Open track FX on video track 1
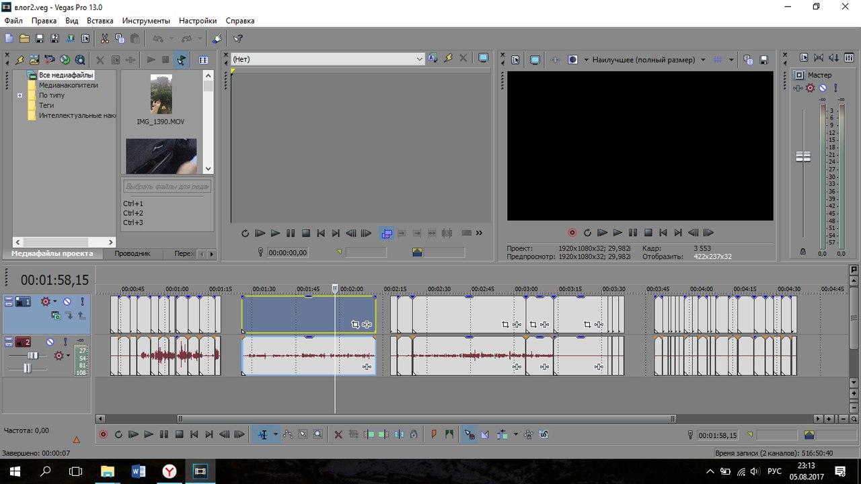 click(x=46, y=301)
